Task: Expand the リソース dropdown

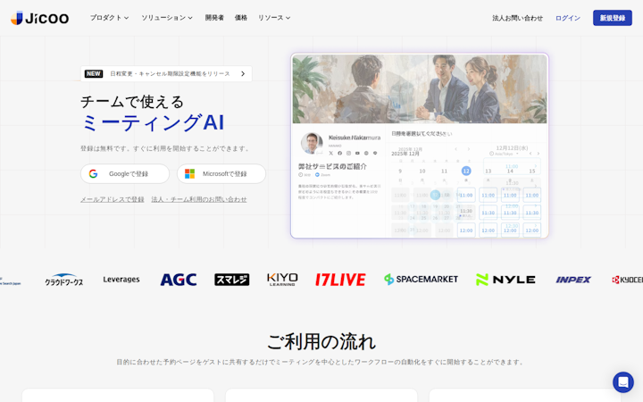Action: coord(274,18)
